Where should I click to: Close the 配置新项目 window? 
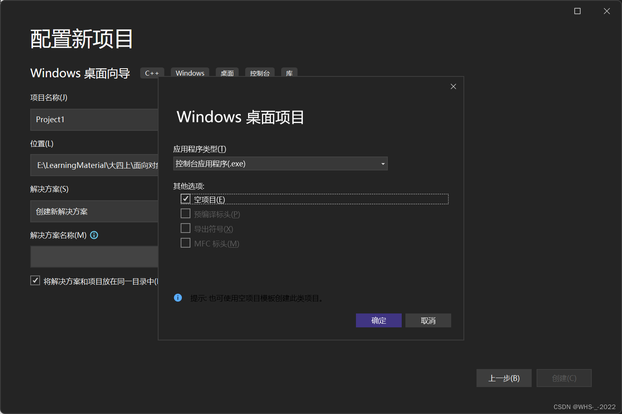click(607, 11)
